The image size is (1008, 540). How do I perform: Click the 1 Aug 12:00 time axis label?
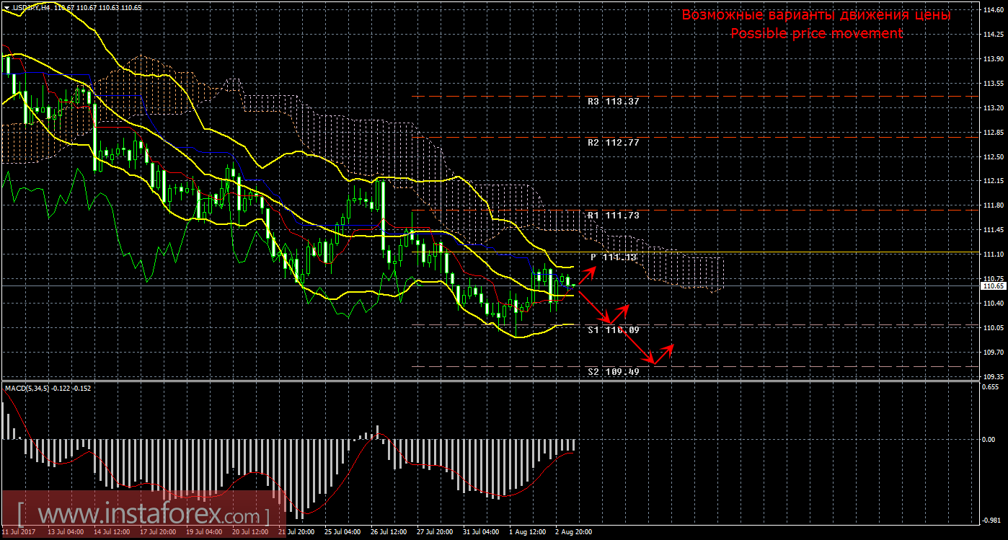tap(528, 532)
